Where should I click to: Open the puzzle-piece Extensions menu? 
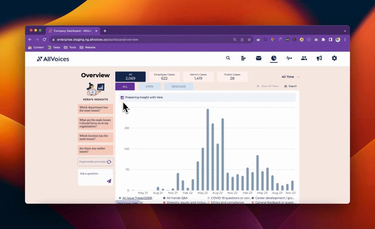(323, 40)
